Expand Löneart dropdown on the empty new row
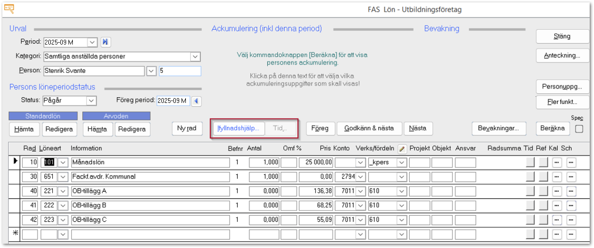The width and height of the screenshot is (594, 248). [x=63, y=235]
